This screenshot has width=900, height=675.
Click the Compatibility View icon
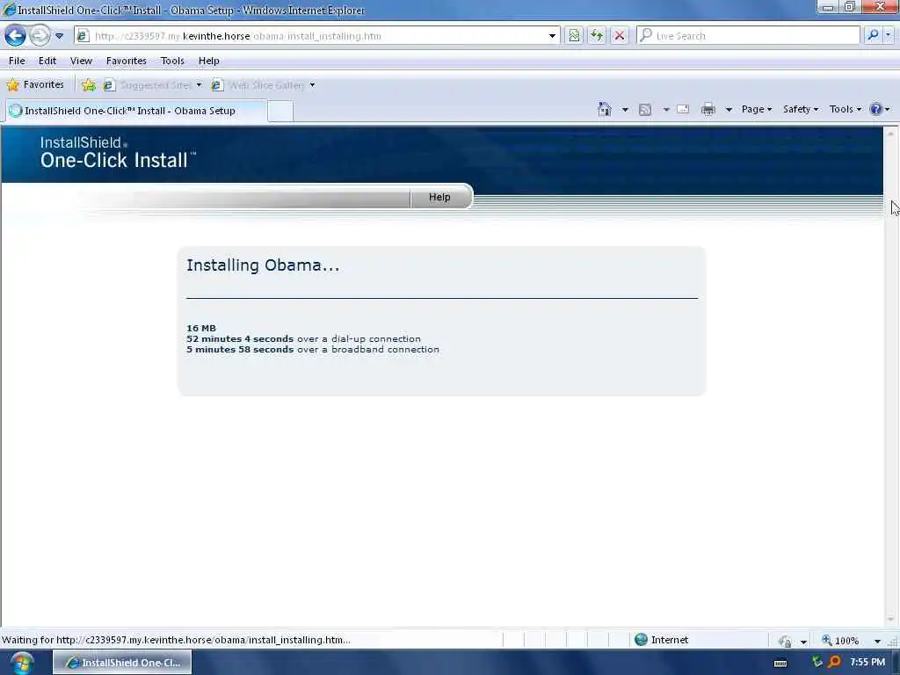click(x=574, y=35)
